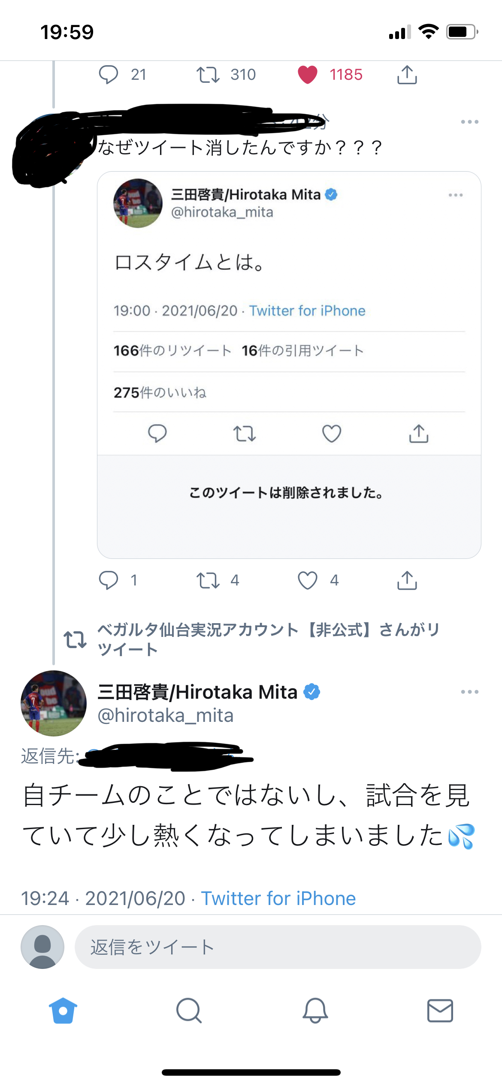Open Hirotaka Mita's large profile picture
This screenshot has height=1086, width=502.
coord(54,703)
